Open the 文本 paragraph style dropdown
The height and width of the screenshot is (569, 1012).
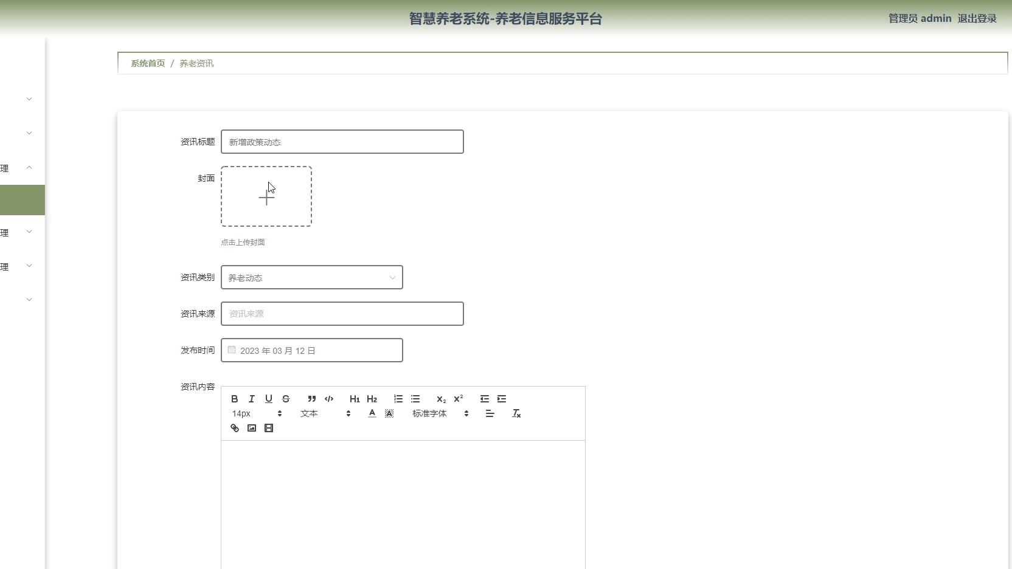tap(325, 413)
